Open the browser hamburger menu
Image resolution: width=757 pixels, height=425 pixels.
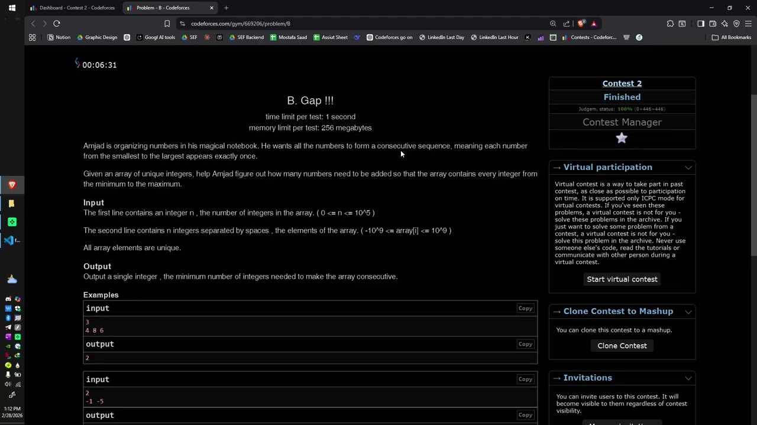tap(748, 24)
